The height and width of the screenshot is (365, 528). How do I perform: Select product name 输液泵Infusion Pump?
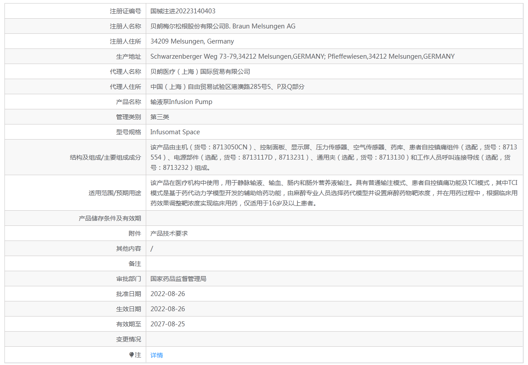tap(181, 102)
